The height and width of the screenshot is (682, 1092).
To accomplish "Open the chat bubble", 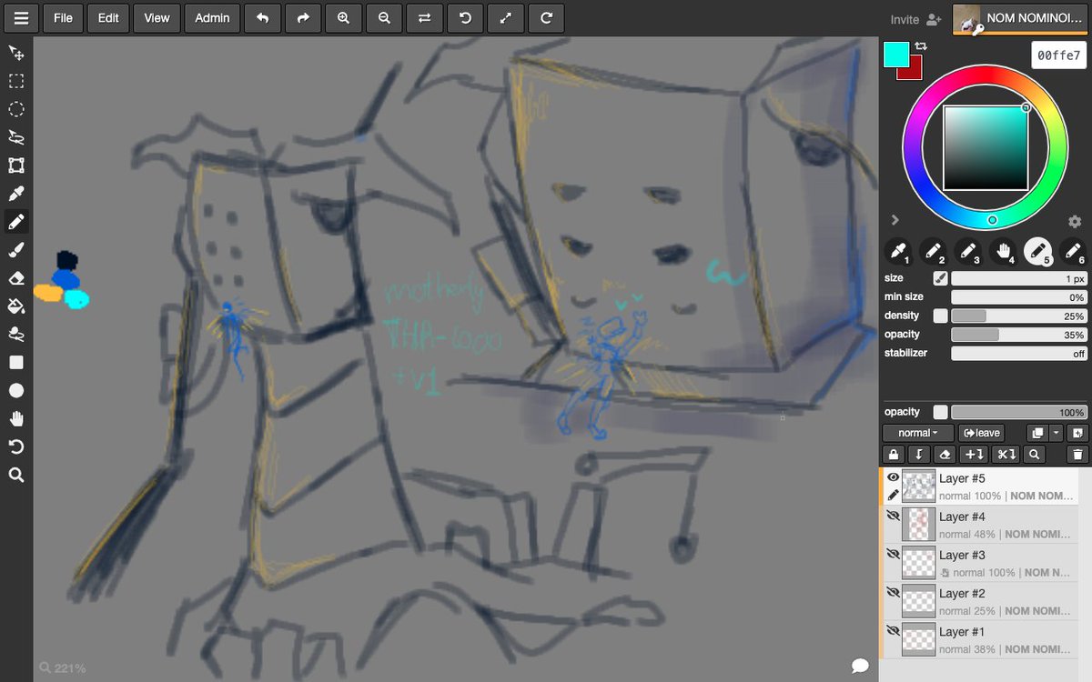I will (860, 666).
